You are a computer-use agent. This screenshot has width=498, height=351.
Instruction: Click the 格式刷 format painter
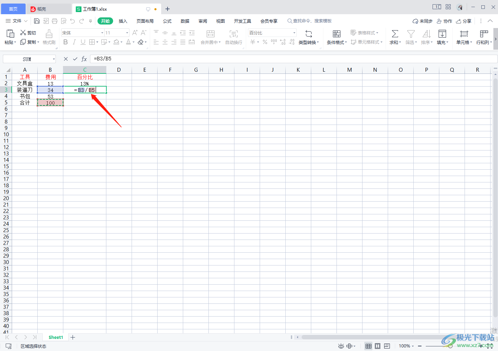click(x=49, y=37)
